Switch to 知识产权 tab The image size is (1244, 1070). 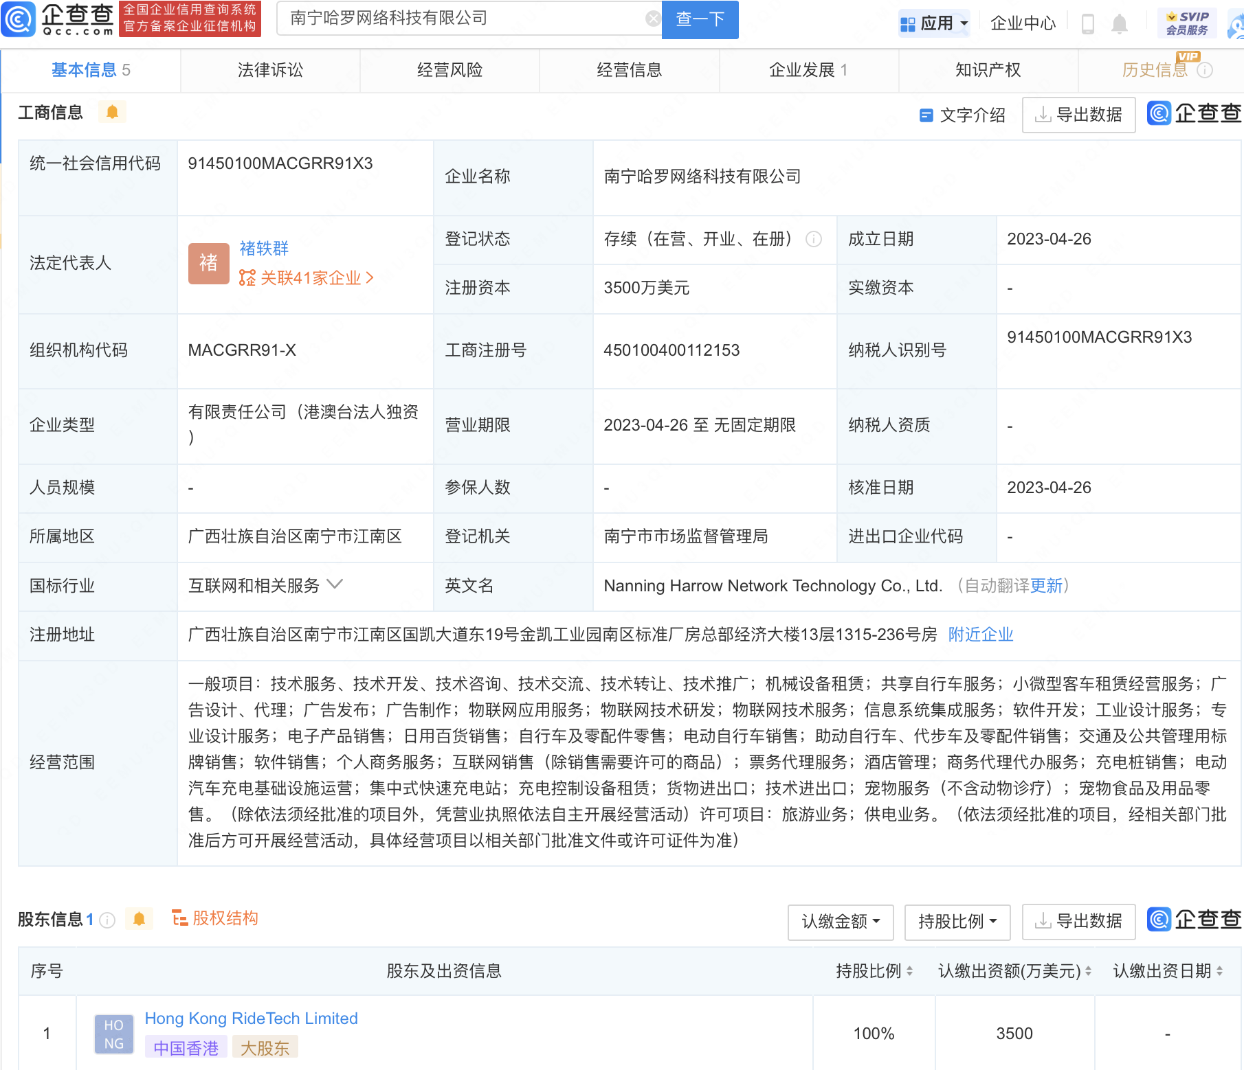988,70
